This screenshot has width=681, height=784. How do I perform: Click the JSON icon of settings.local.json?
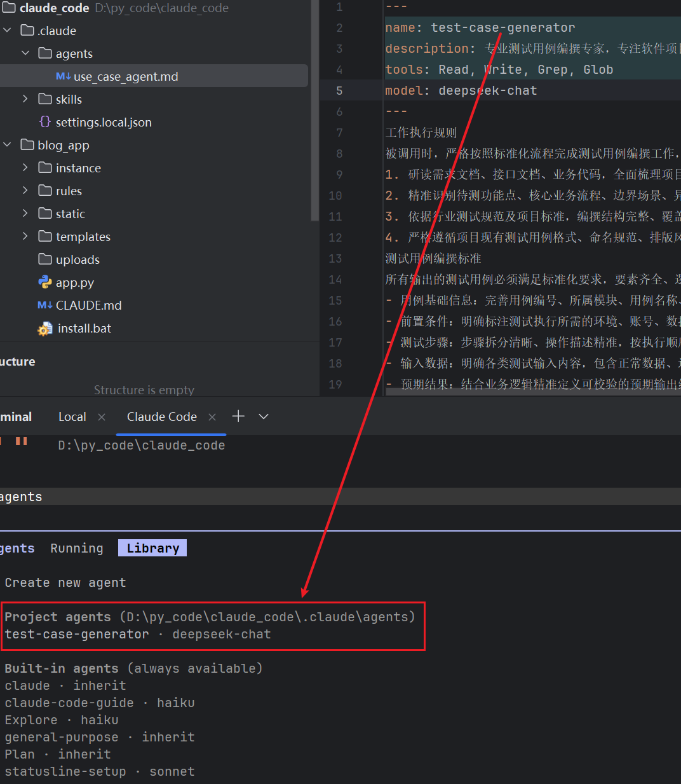[45, 121]
